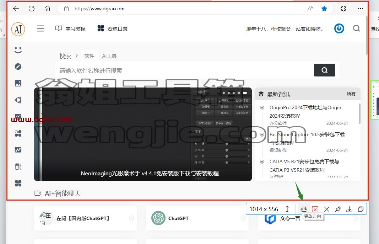Open the browser extensions puzzle icon
The width and height of the screenshot is (379, 244).
pos(343,9)
